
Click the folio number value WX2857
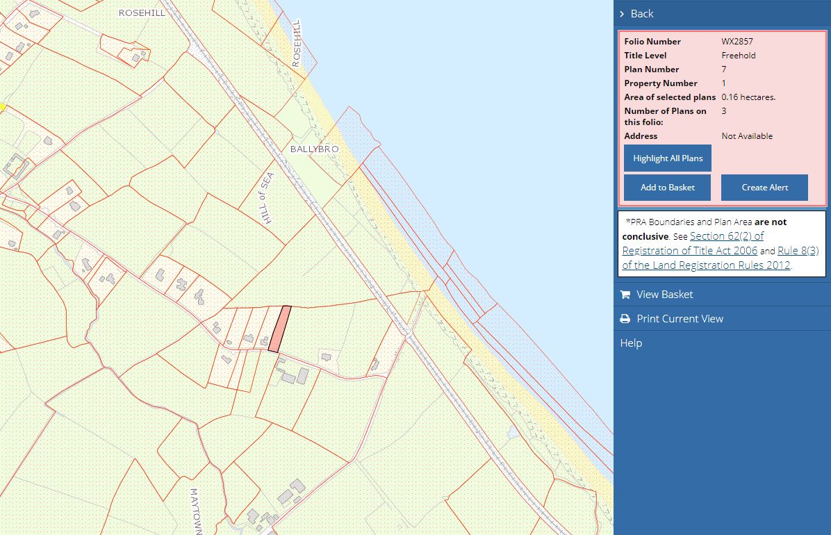pyautogui.click(x=736, y=42)
